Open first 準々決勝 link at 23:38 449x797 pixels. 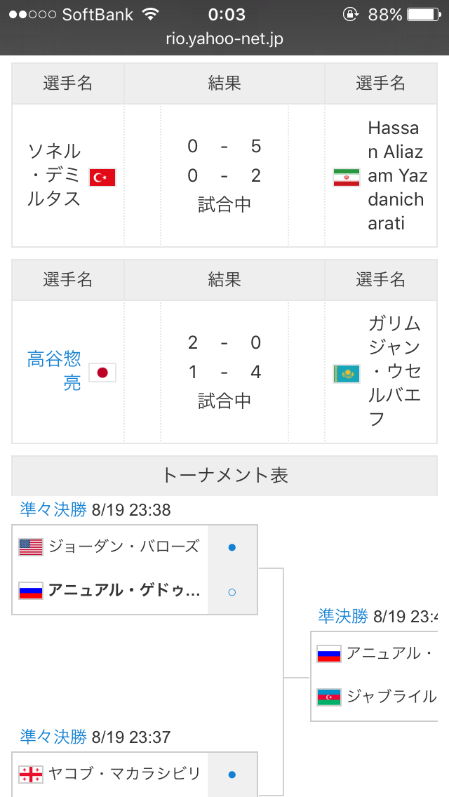(53, 509)
